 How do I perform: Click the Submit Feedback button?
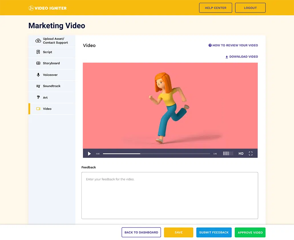point(214,232)
